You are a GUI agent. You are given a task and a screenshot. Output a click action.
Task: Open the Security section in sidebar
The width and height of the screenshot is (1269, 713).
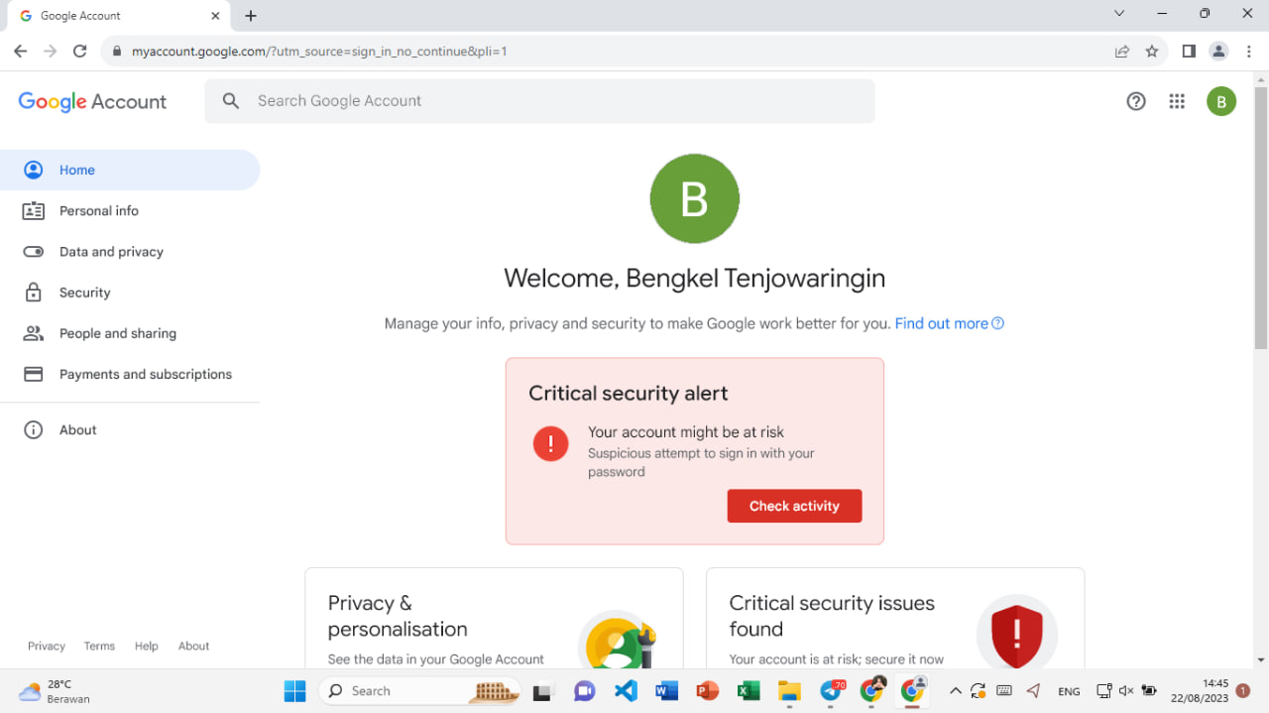[84, 293]
